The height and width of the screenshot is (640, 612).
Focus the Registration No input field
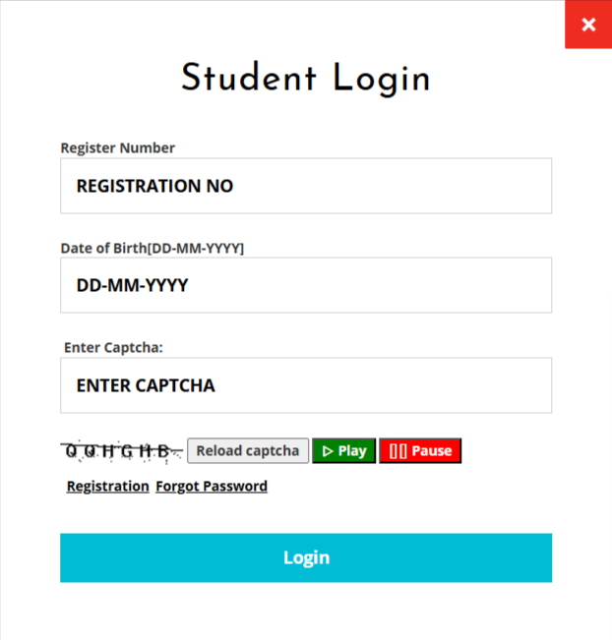[306, 186]
